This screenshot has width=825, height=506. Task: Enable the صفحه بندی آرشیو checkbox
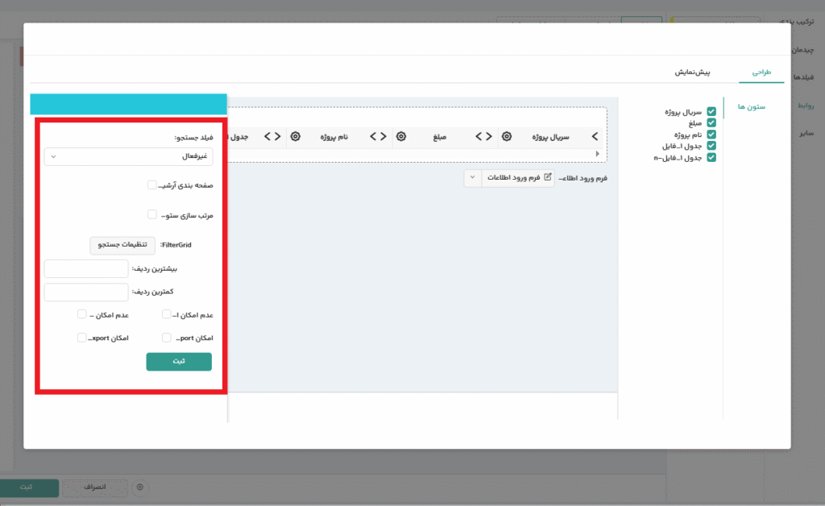tap(151, 185)
